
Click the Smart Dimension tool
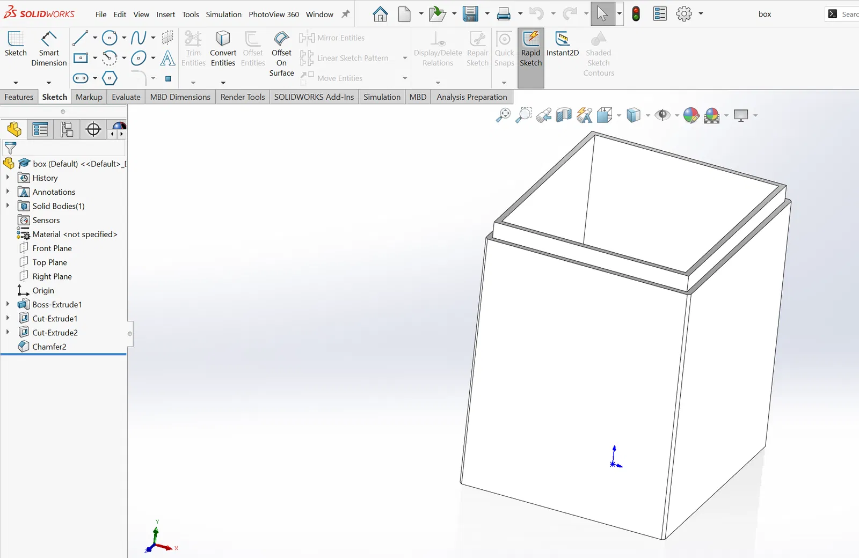tap(49, 48)
